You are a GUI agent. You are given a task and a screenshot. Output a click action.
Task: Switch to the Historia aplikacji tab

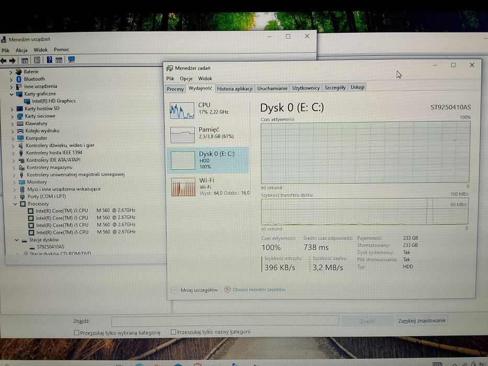click(x=235, y=89)
